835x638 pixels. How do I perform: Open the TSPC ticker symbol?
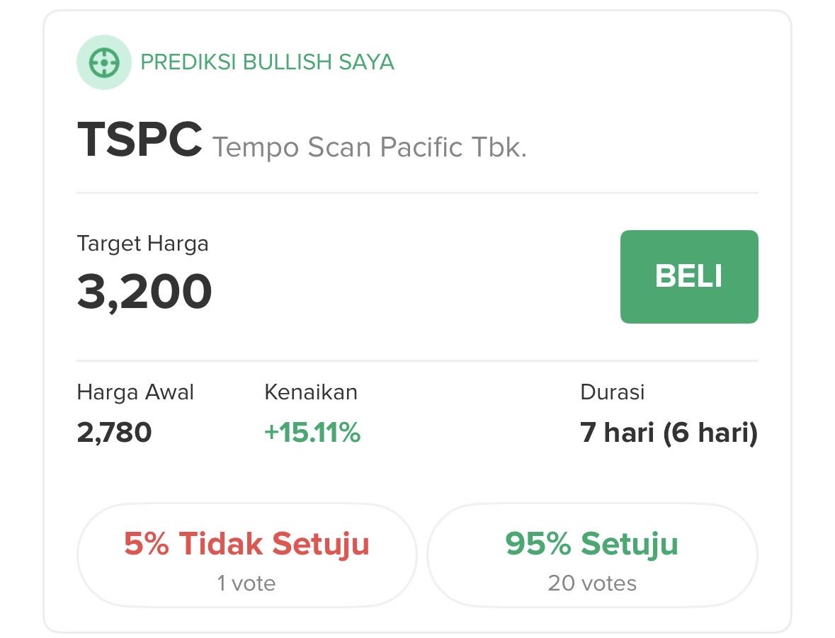point(140,140)
